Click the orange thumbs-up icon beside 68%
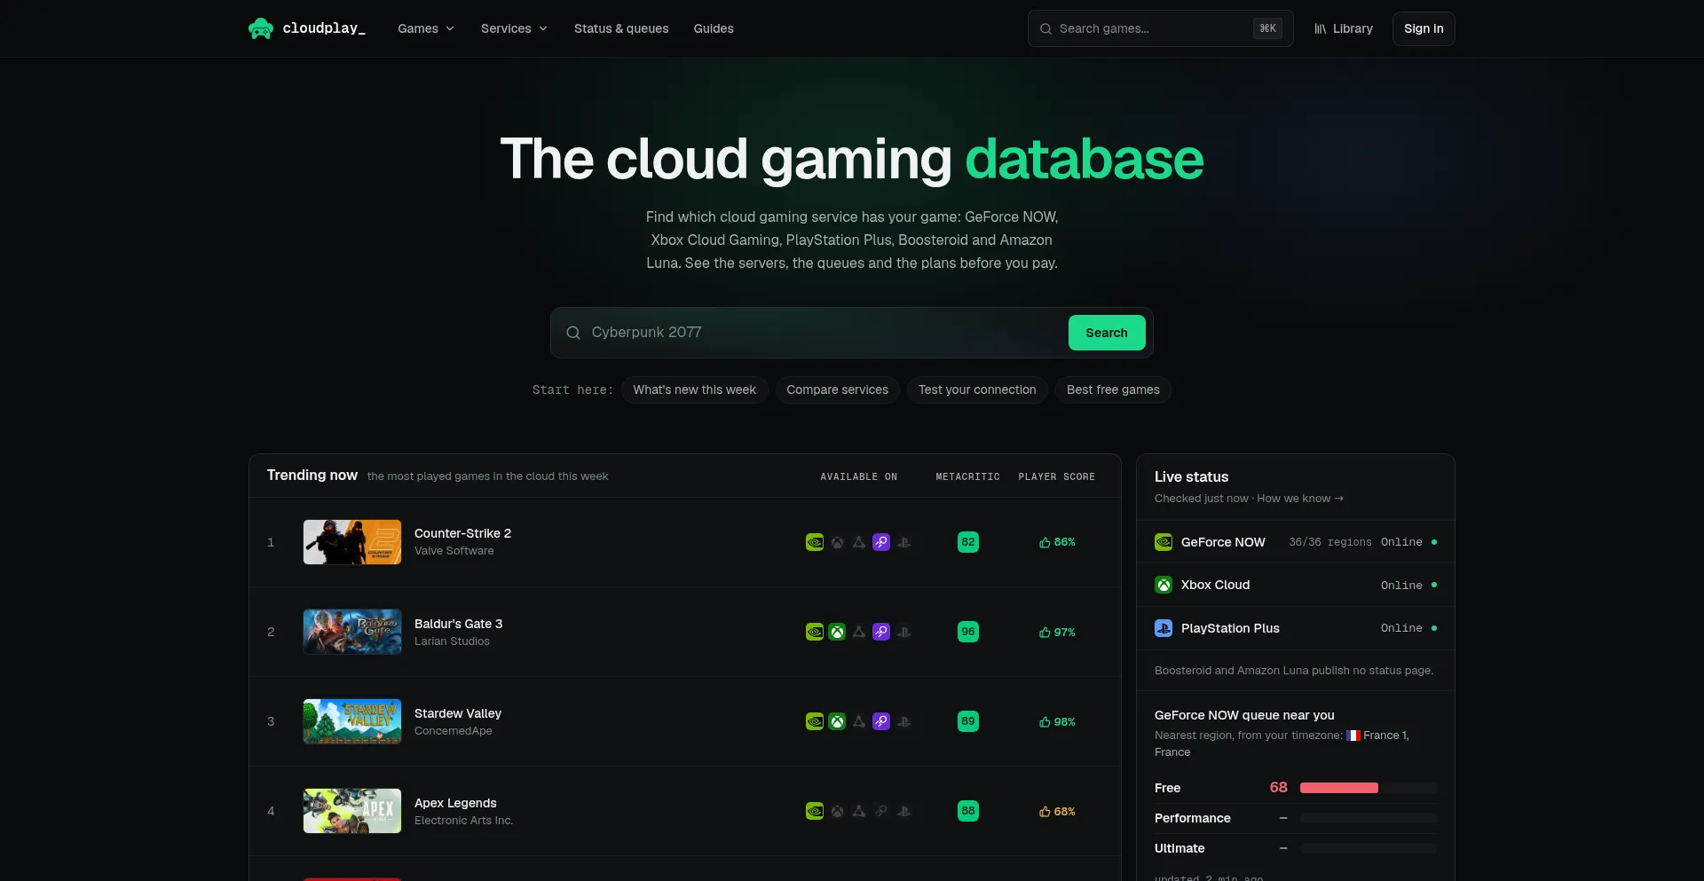The height and width of the screenshot is (881, 1704). [x=1045, y=812]
